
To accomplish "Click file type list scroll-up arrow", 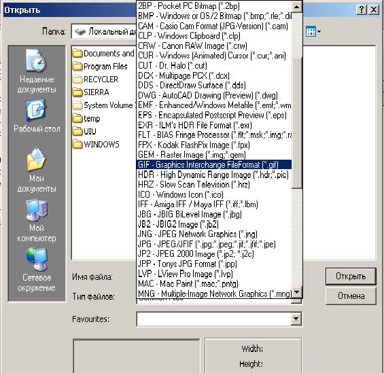I will point(297,7).
